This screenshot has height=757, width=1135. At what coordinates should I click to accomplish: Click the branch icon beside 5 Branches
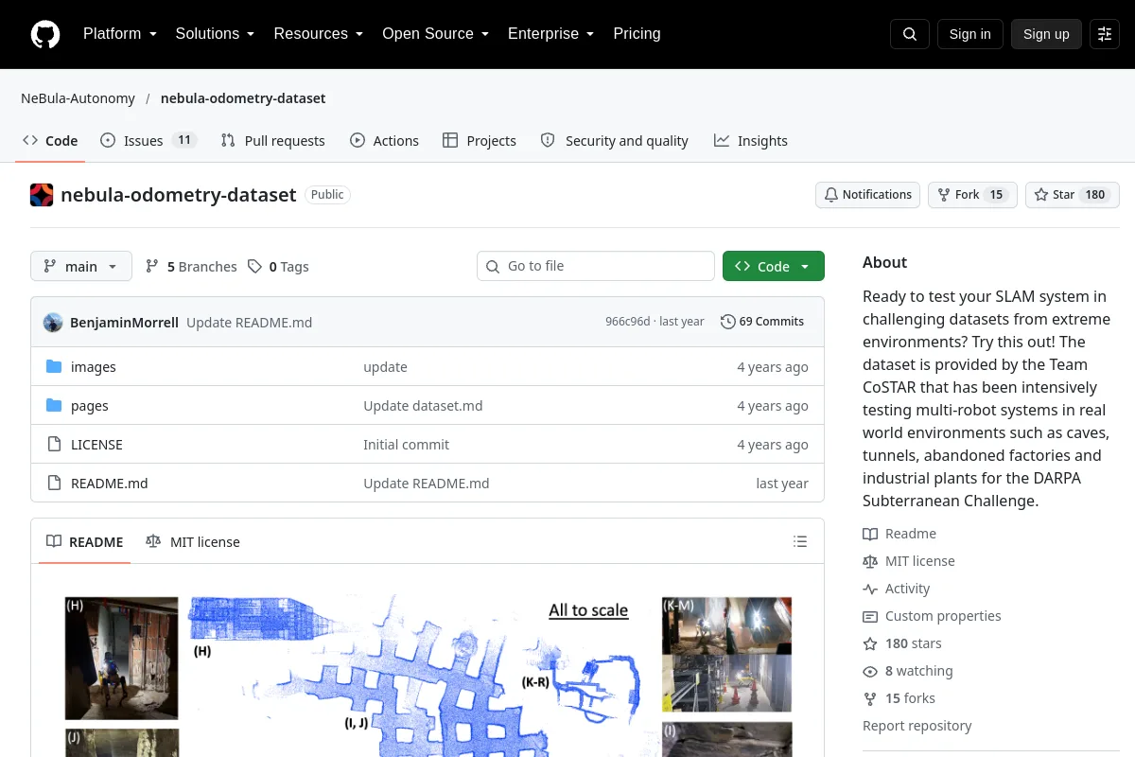point(152,267)
